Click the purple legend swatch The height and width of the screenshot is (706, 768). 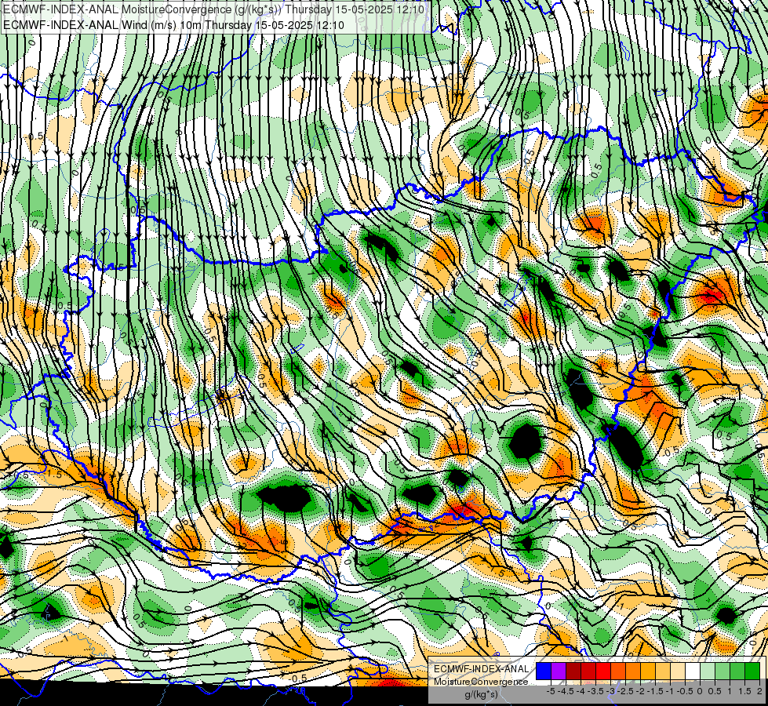pos(559,671)
